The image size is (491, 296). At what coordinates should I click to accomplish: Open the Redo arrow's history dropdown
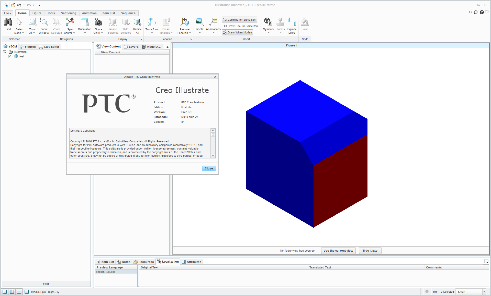tap(34, 5)
